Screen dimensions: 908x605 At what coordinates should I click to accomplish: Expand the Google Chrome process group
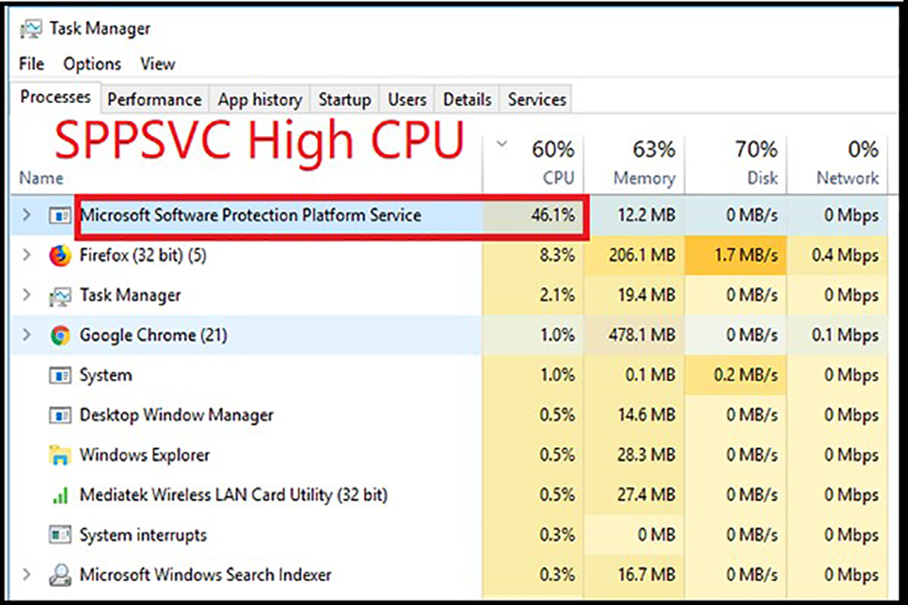tap(26, 335)
